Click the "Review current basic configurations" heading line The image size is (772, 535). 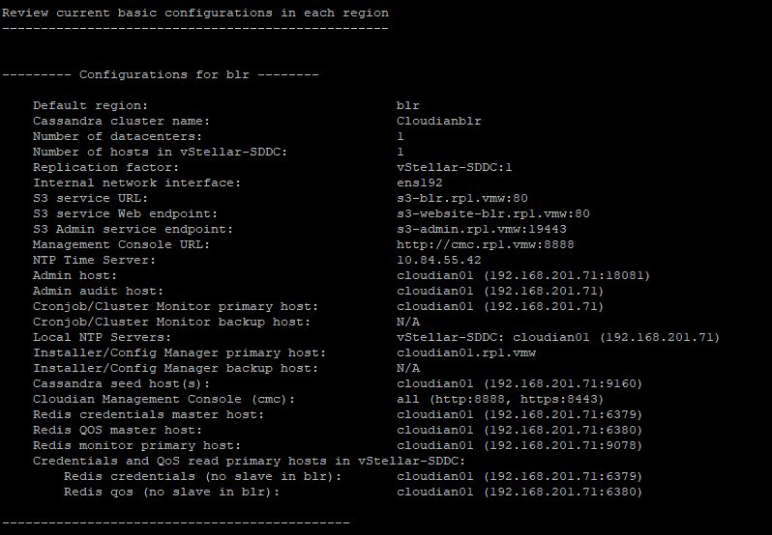(195, 13)
